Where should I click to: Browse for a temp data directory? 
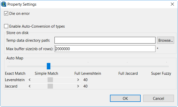[x=165, y=40]
